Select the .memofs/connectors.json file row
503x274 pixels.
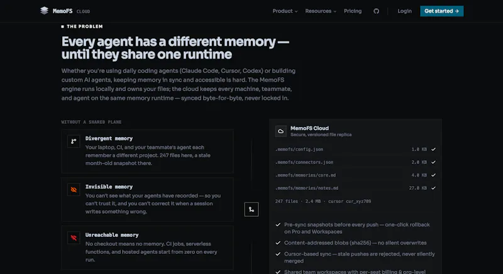(355, 162)
